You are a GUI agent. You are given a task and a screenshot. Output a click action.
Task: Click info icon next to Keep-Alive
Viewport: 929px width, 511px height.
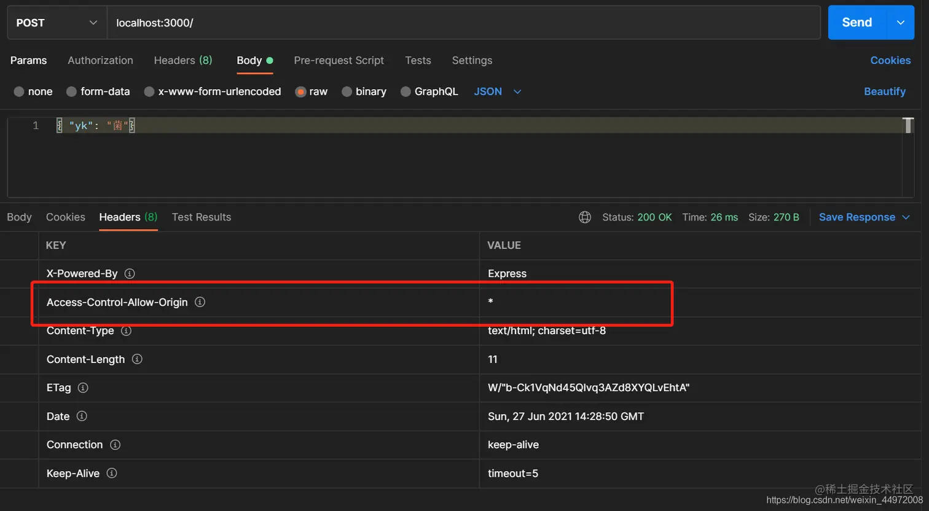pyautogui.click(x=112, y=473)
